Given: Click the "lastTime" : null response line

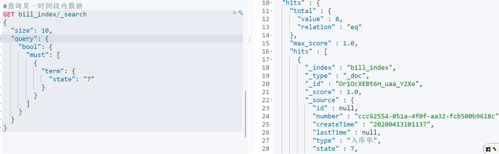Looking at the screenshot, I should tap(346, 133).
